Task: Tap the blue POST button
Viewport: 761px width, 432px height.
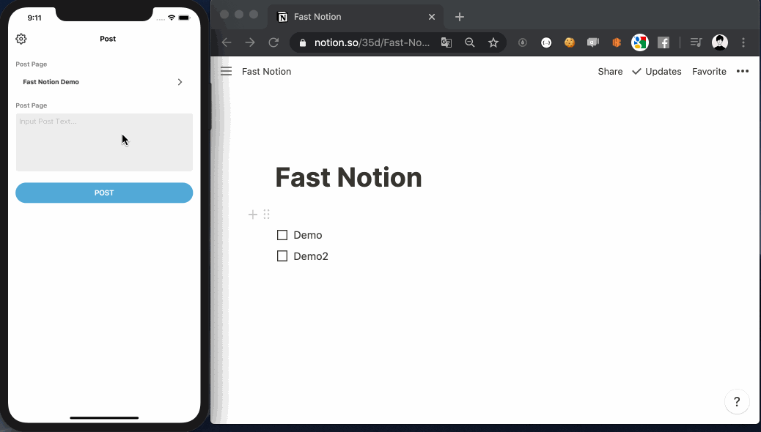Action: coord(104,193)
